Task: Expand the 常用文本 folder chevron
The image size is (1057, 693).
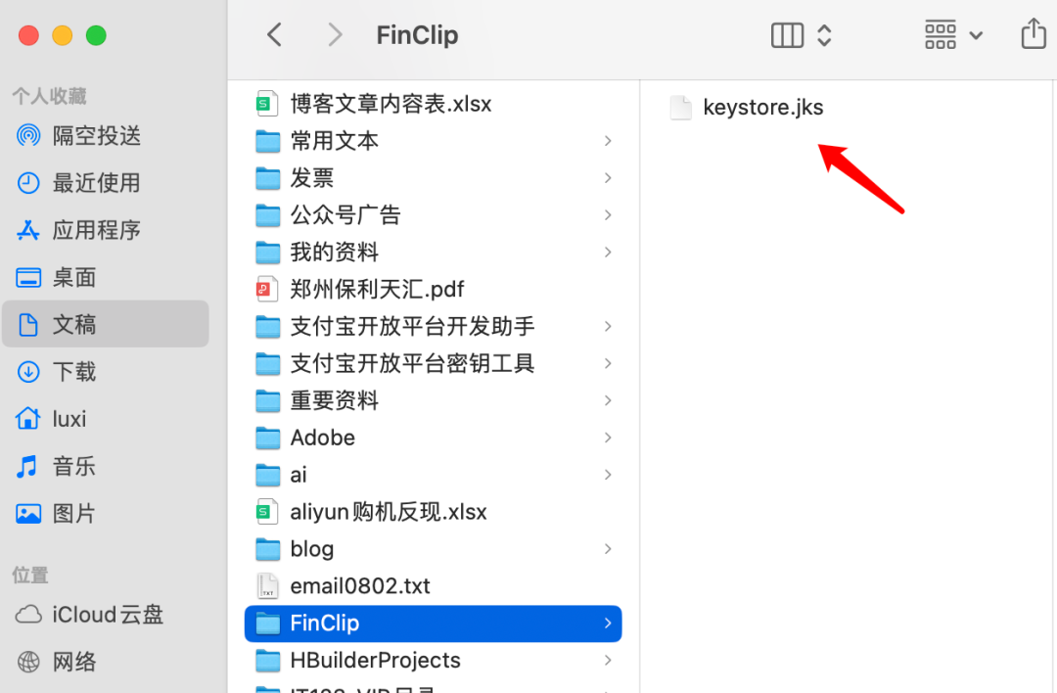Action: pyautogui.click(x=608, y=141)
